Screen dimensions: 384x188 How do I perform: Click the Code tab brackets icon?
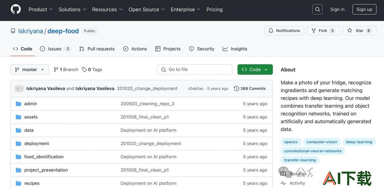(x=15, y=49)
